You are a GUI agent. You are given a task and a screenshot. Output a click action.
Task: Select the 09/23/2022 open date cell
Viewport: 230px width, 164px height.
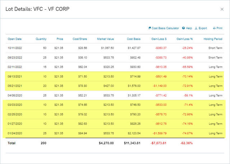[15, 58]
